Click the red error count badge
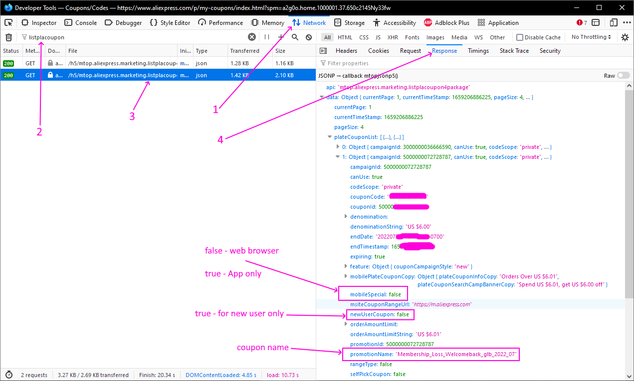The image size is (634, 381). pyautogui.click(x=582, y=22)
